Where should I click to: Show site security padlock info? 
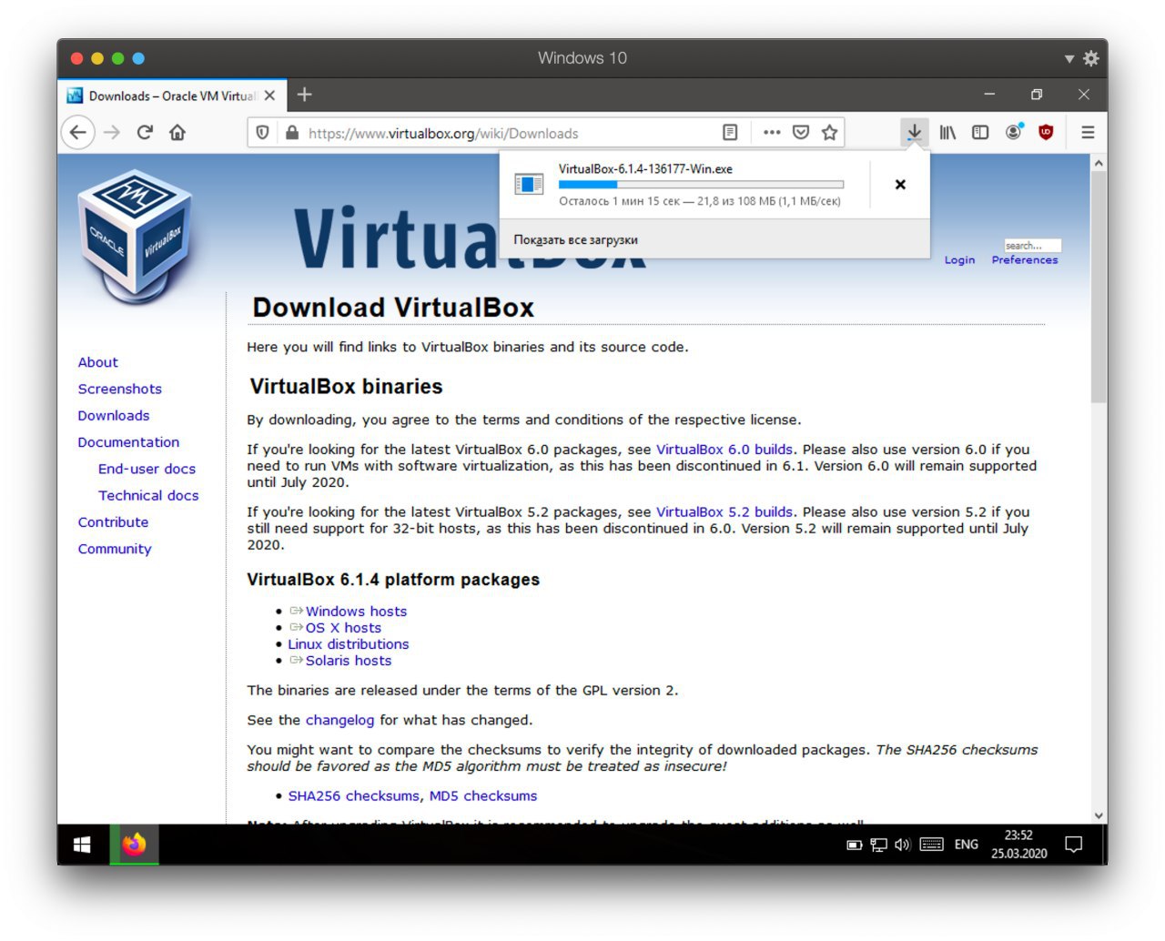tap(292, 133)
